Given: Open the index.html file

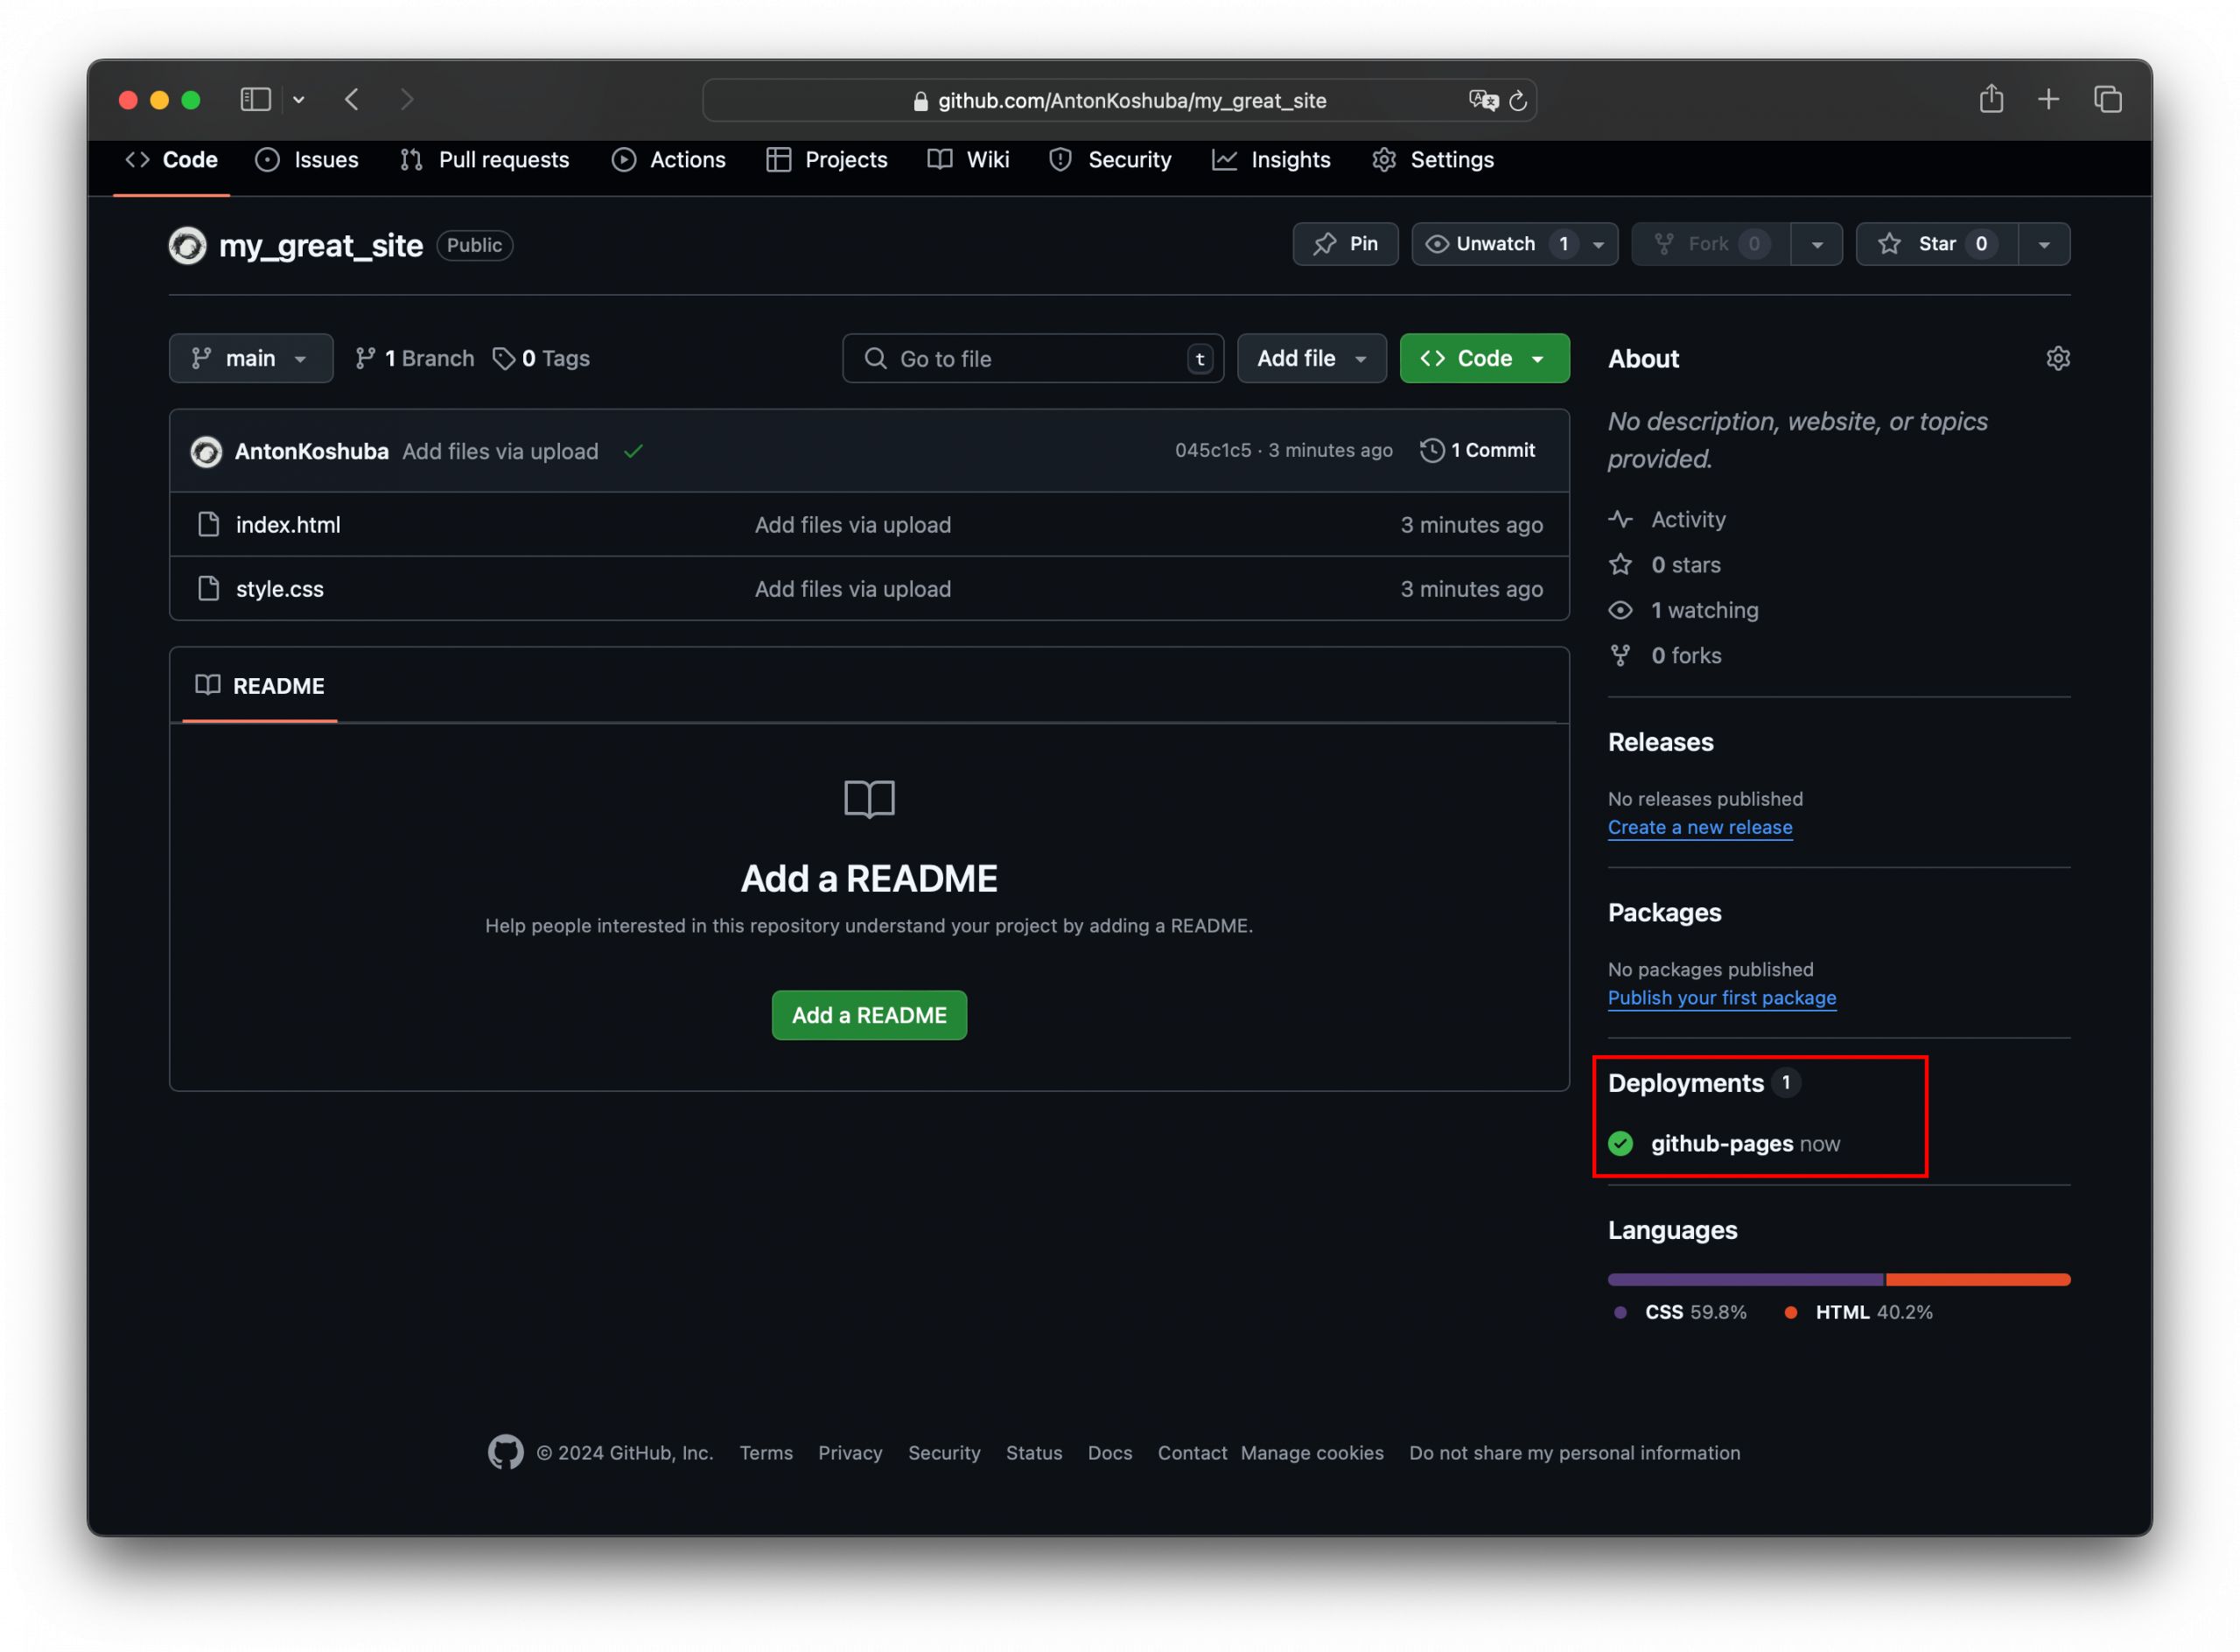Looking at the screenshot, I should (x=288, y=525).
